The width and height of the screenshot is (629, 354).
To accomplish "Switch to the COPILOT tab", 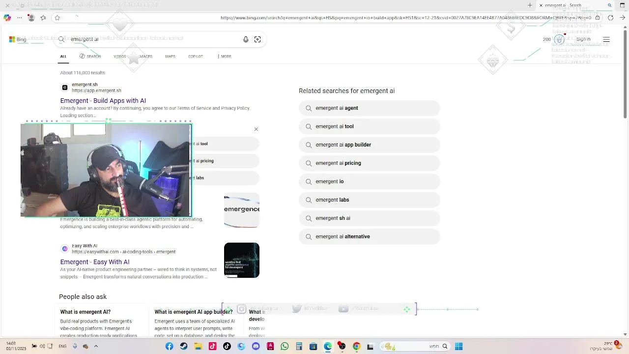I will pyautogui.click(x=196, y=57).
